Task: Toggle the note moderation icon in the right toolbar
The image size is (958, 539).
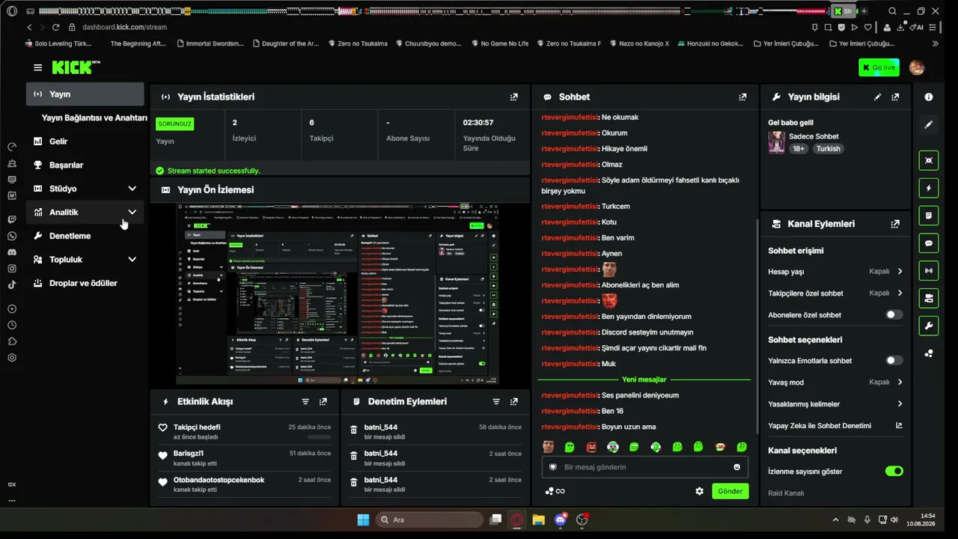Action: click(929, 216)
